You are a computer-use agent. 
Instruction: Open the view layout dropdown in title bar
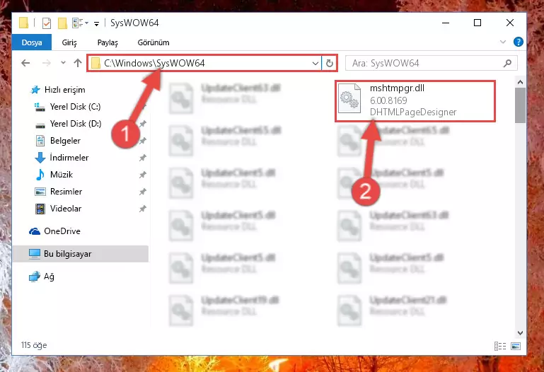(x=80, y=23)
